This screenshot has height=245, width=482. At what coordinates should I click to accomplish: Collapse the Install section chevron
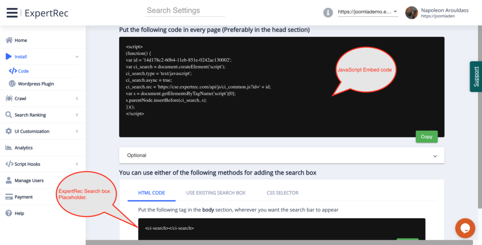(77, 56)
